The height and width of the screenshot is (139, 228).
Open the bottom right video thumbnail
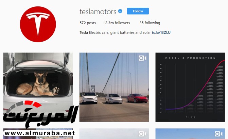tap(190, 134)
